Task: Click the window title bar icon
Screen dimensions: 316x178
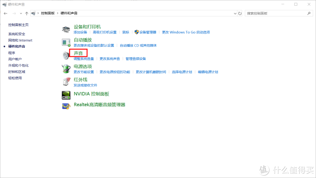Action: pos(4,4)
